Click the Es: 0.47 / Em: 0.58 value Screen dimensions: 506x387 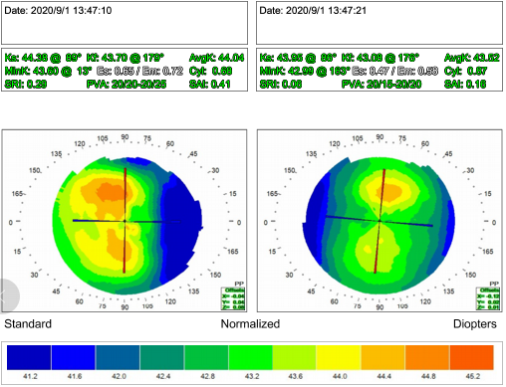394,71
